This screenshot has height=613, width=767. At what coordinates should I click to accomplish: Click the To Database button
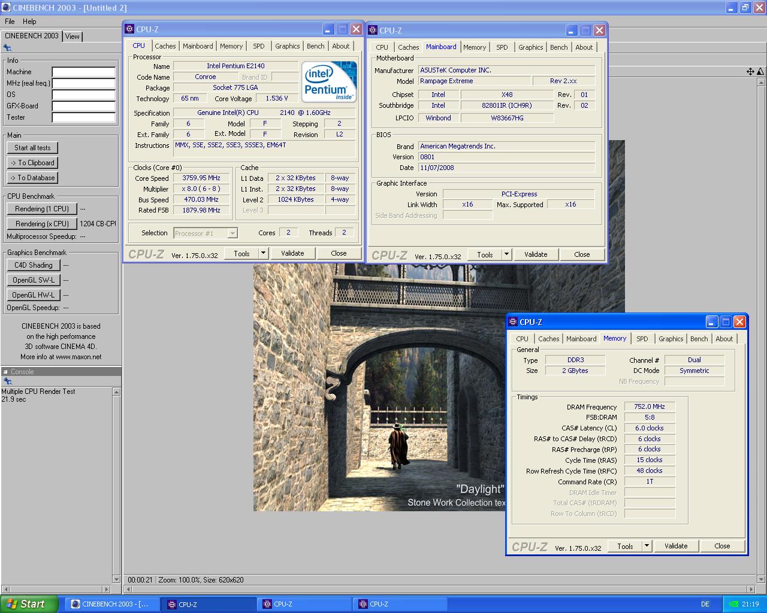33,178
